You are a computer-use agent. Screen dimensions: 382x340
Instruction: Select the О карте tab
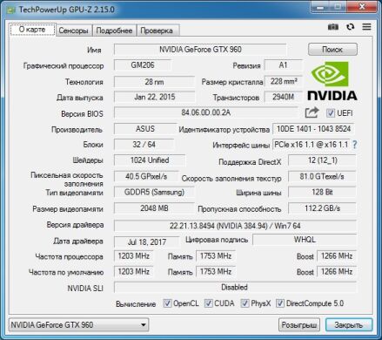[32, 30]
